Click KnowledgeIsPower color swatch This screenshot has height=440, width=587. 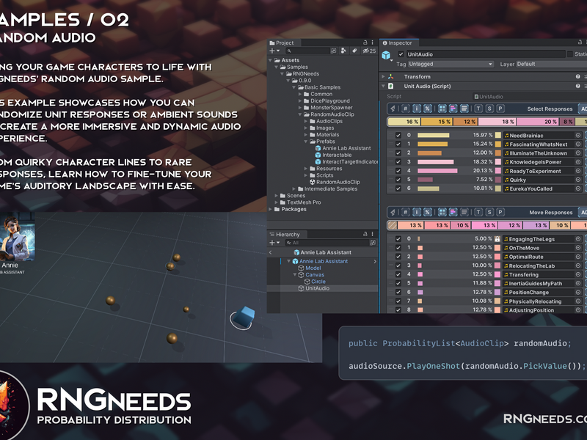coord(498,162)
